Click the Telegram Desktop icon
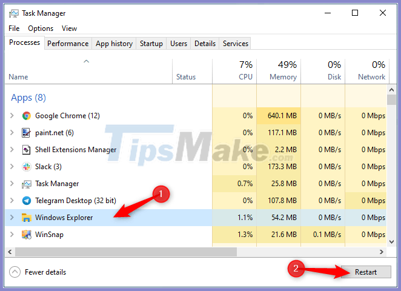This screenshot has height=291, width=401. pos(26,201)
